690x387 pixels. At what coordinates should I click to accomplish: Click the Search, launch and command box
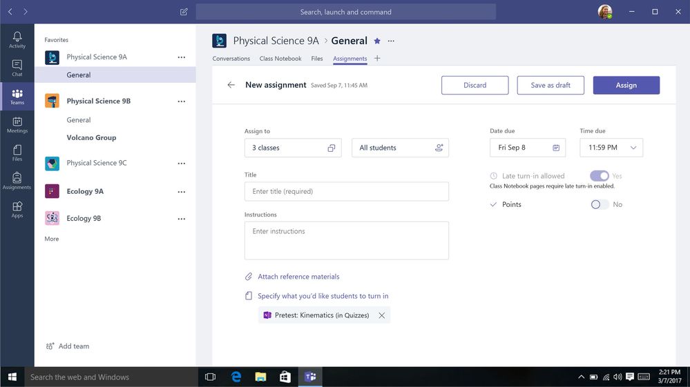pyautogui.click(x=346, y=12)
